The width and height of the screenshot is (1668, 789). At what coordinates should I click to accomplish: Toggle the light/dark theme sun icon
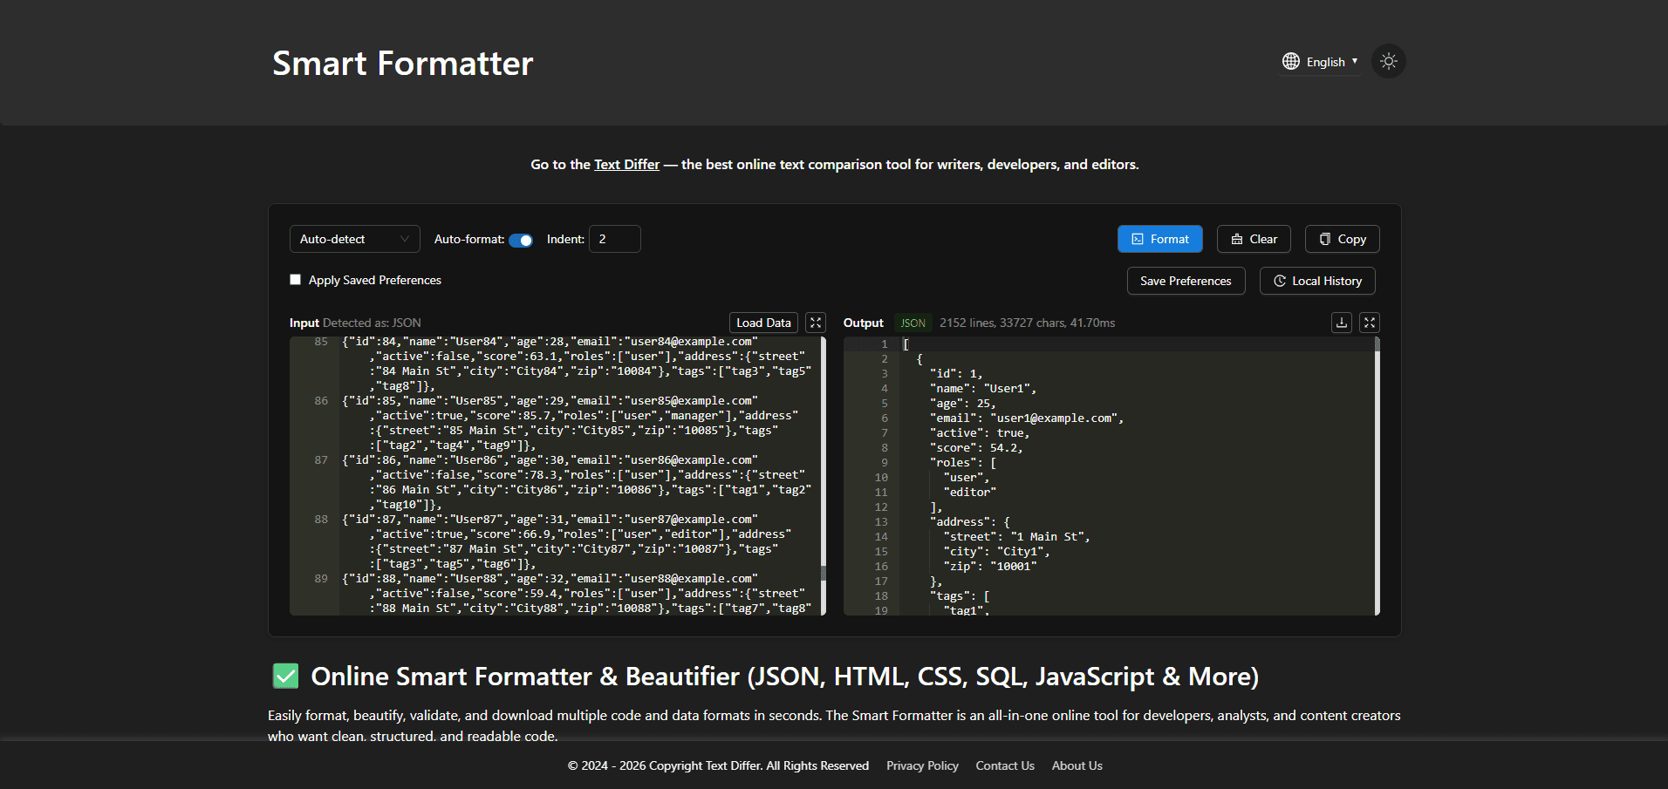pyautogui.click(x=1388, y=62)
